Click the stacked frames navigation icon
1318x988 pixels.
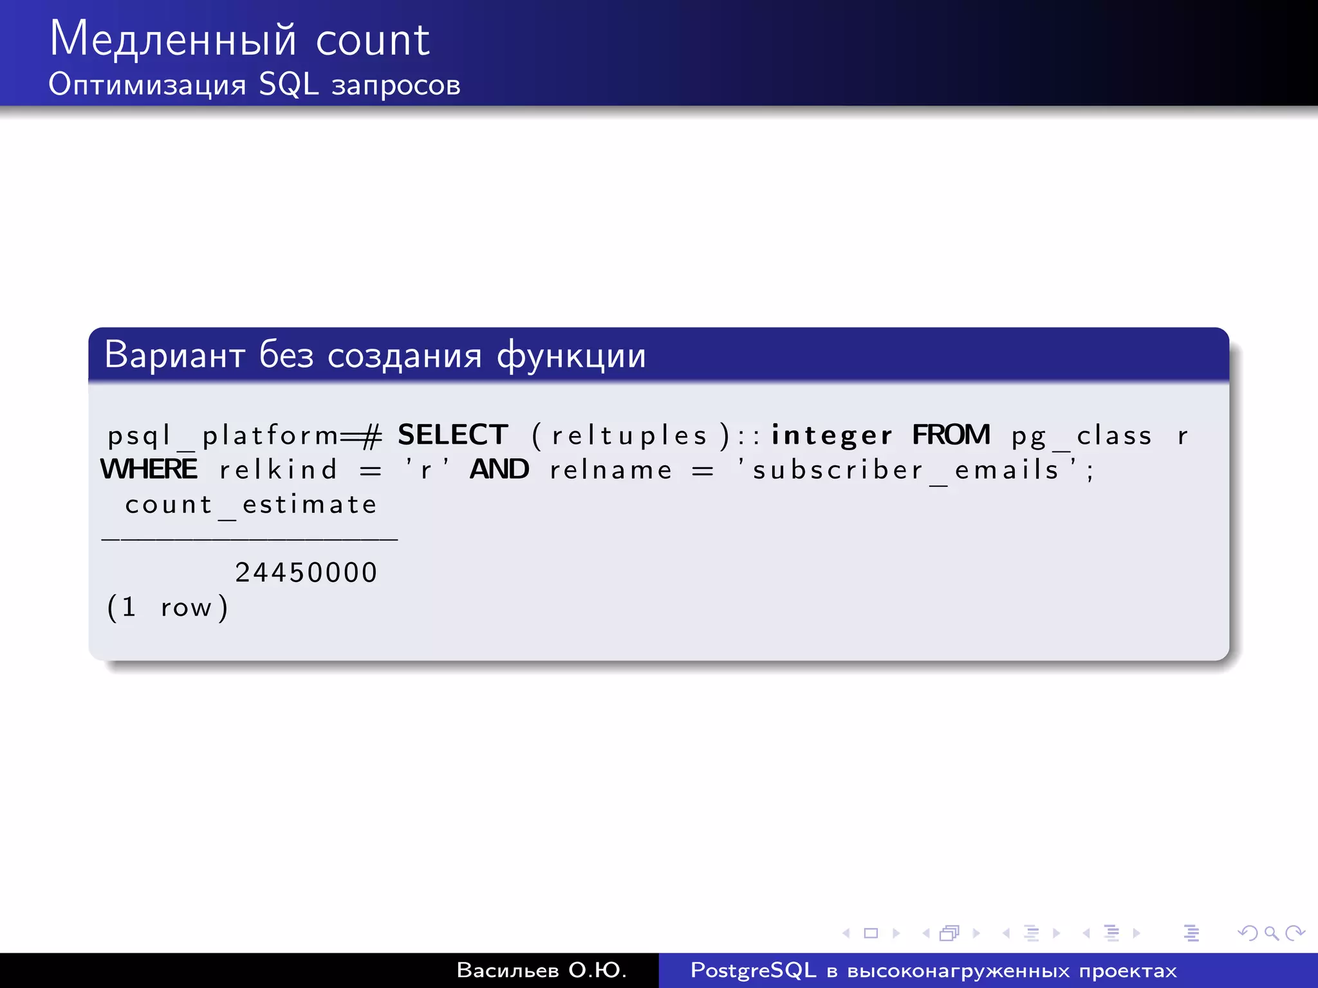[x=950, y=933]
